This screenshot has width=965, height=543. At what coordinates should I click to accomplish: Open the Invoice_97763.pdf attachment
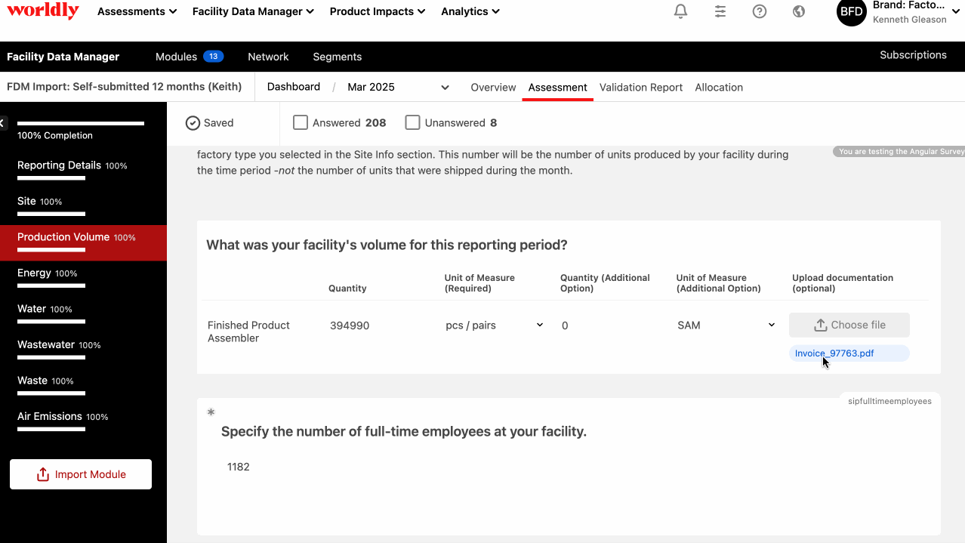click(834, 353)
